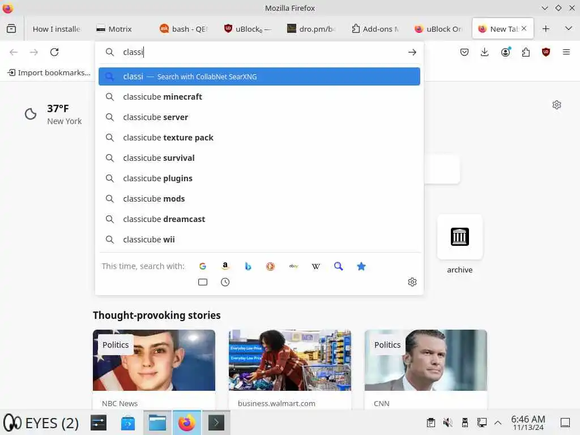Open the EYES (2) launcher in taskbar

[41, 423]
